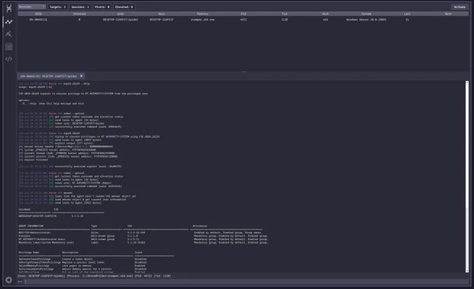Image resolution: width=474 pixels, height=289 pixels.
Task: Sort by the System column header
Action: [x=366, y=14]
